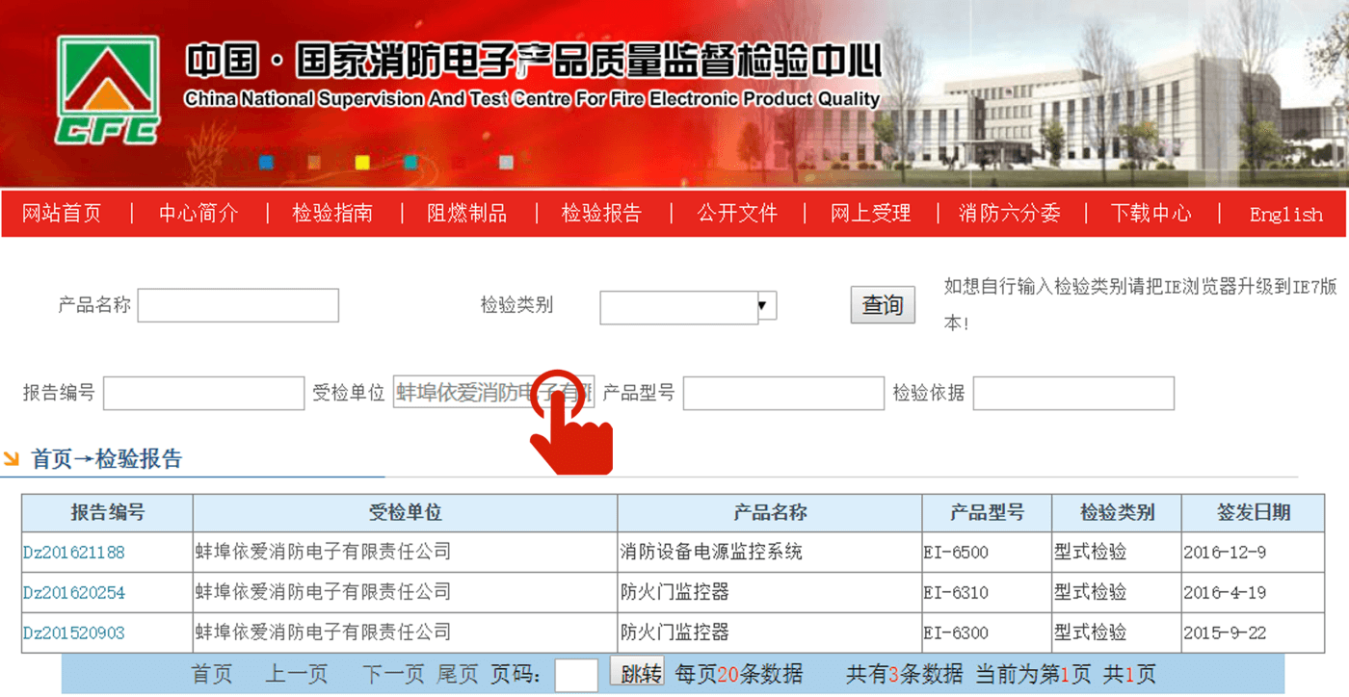The height and width of the screenshot is (697, 1349).
Task: Open 网上受理 menu item
Action: (870, 214)
